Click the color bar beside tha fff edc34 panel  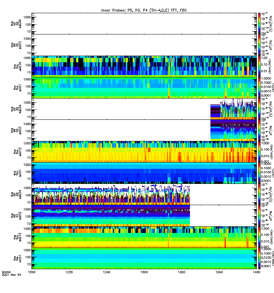(x=259, y=23)
